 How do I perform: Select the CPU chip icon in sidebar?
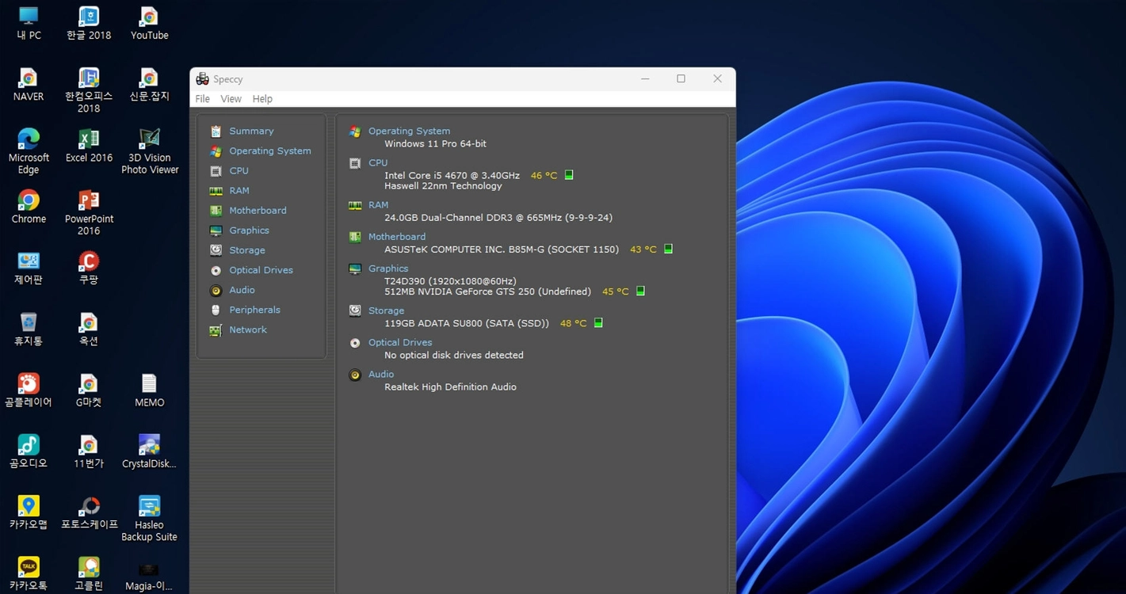(x=216, y=171)
